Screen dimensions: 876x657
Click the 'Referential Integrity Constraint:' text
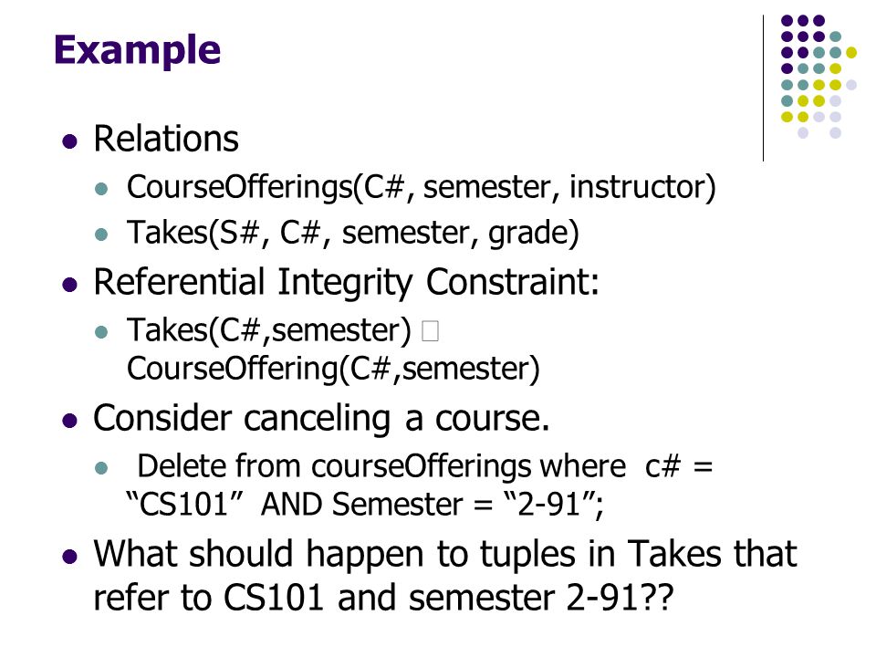[347, 282]
